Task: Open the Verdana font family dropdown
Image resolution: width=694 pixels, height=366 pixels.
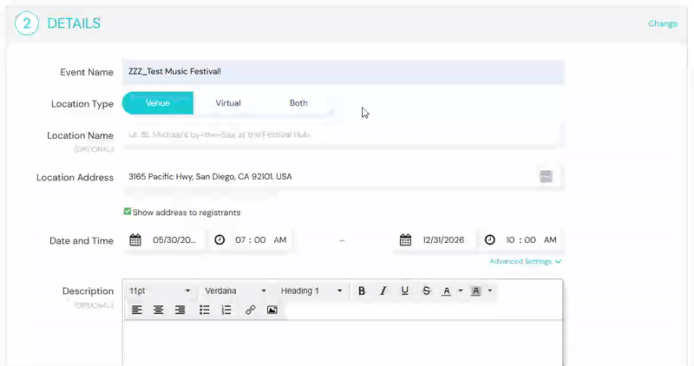Action: (235, 291)
